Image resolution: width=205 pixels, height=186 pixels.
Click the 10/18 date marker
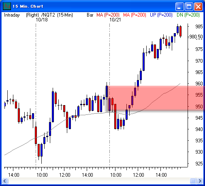tap(42, 20)
